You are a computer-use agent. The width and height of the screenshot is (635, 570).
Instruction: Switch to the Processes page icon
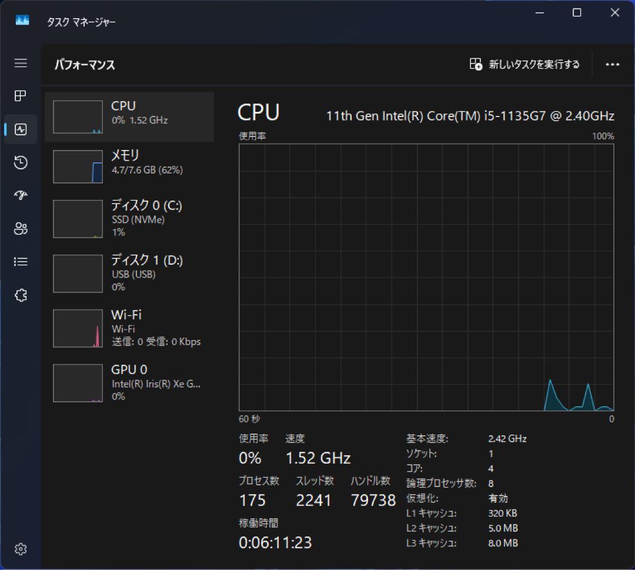[21, 96]
